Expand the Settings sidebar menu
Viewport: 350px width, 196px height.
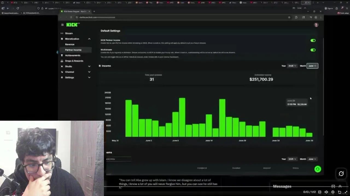(x=89, y=78)
